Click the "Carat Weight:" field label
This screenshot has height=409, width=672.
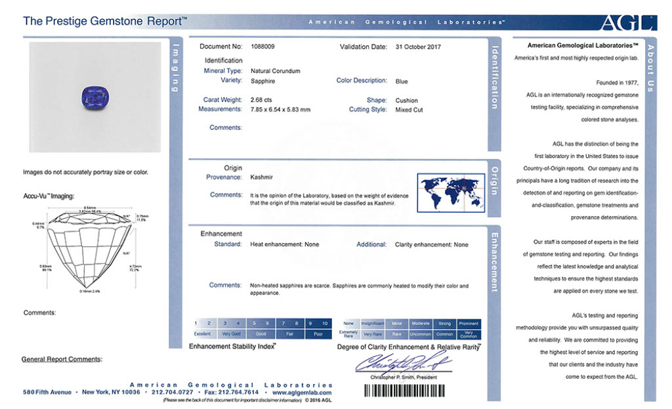pos(222,100)
